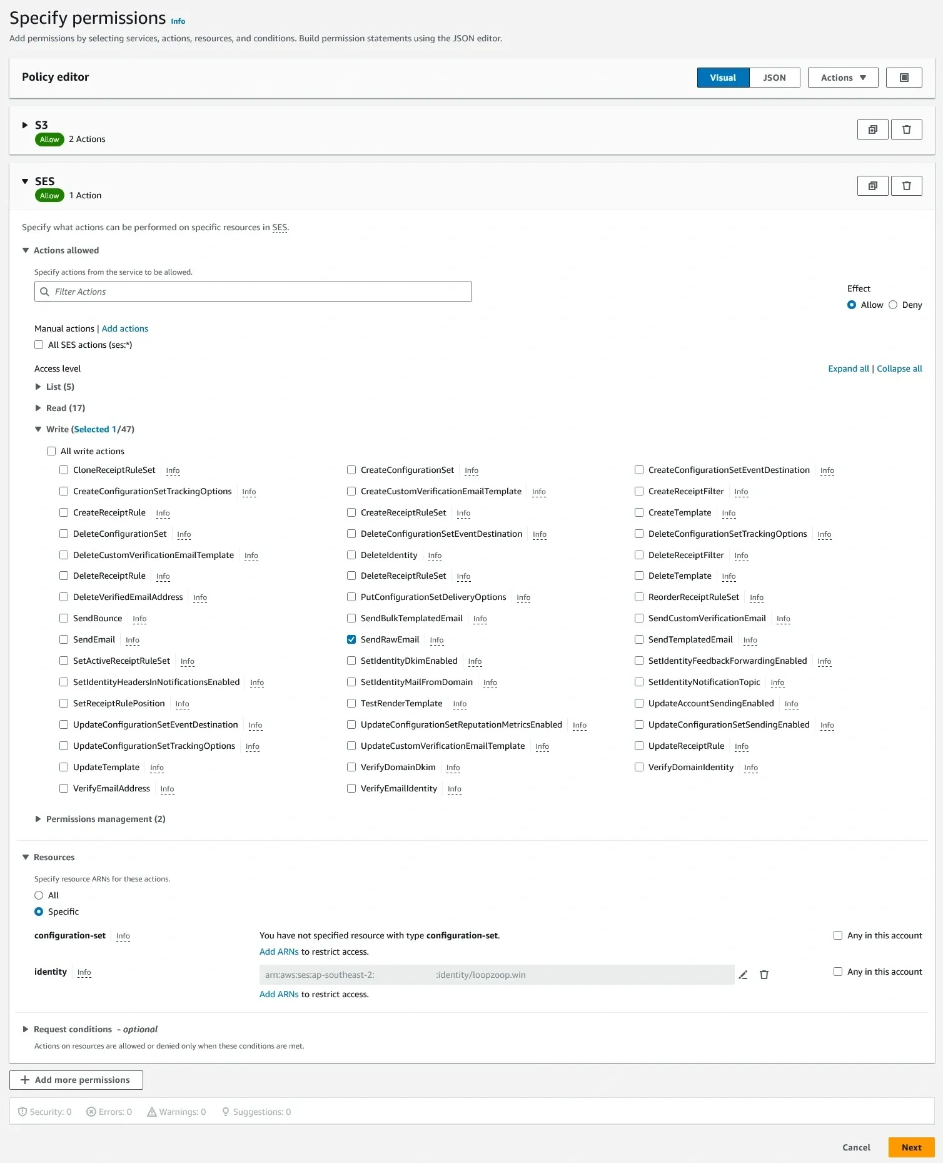Click the Security status shield icon

(23, 1112)
